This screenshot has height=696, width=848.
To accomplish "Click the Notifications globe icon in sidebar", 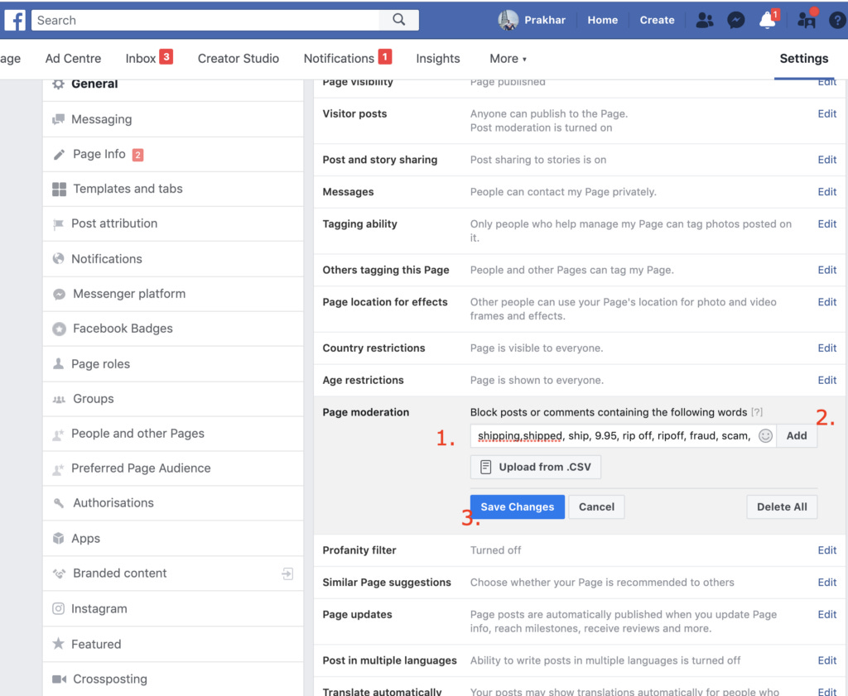I will click(59, 259).
